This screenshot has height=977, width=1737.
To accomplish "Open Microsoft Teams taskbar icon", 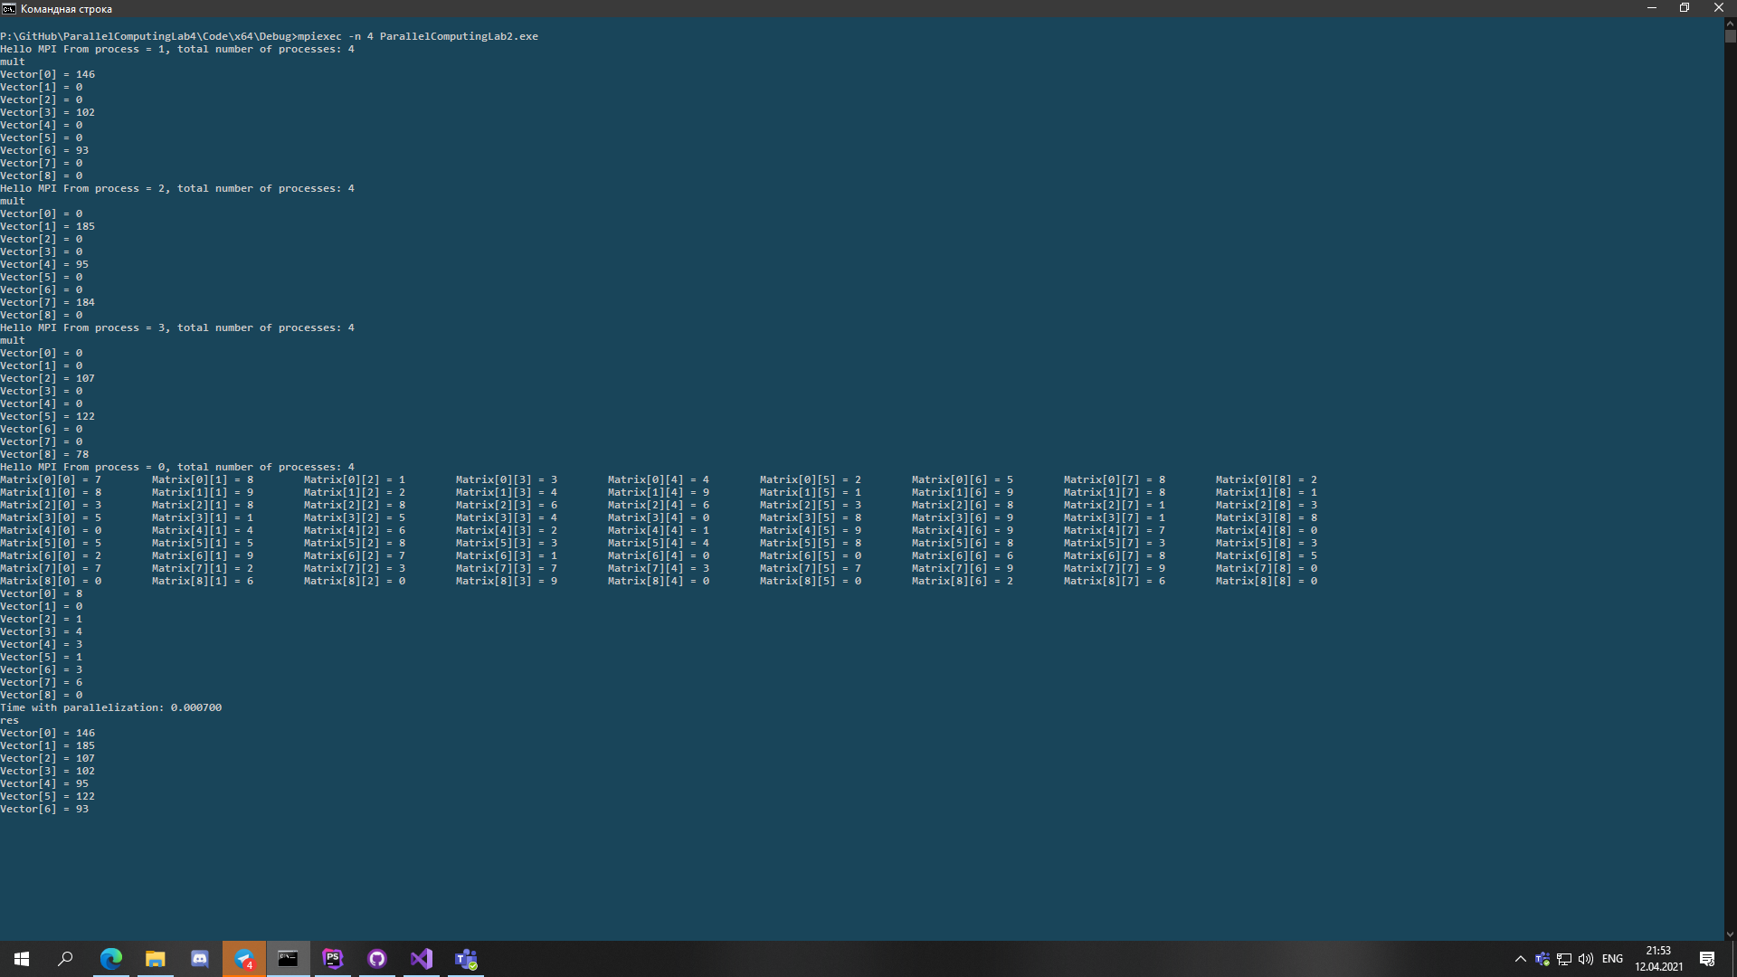I will (466, 959).
